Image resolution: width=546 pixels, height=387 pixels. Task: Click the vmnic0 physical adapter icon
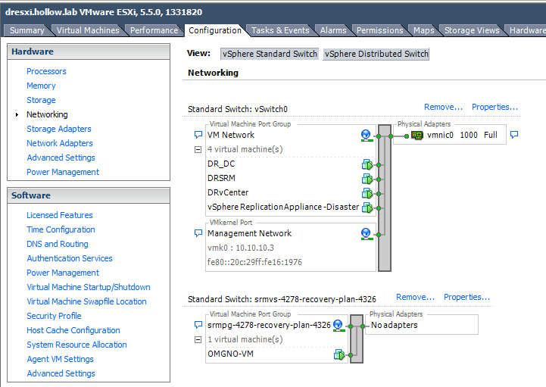pos(417,135)
